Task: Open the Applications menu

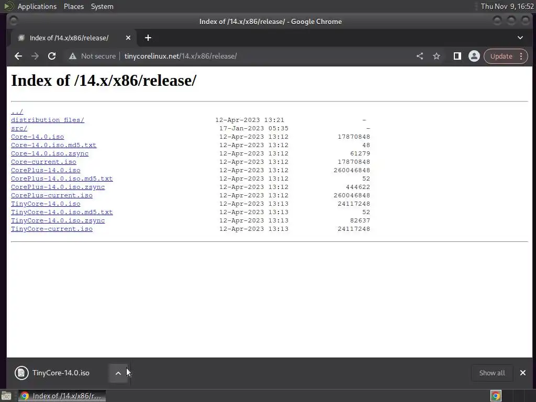Action: pyautogui.click(x=37, y=6)
